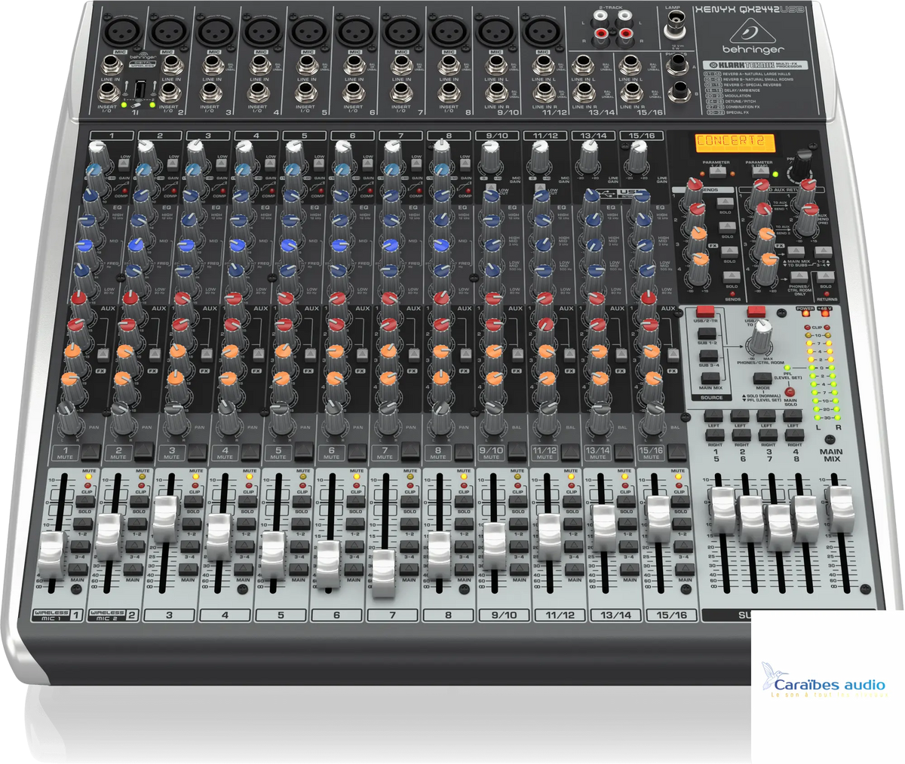This screenshot has width=905, height=764.
Task: Click the Phones/Ctrl Room level knob
Action: coord(764,336)
